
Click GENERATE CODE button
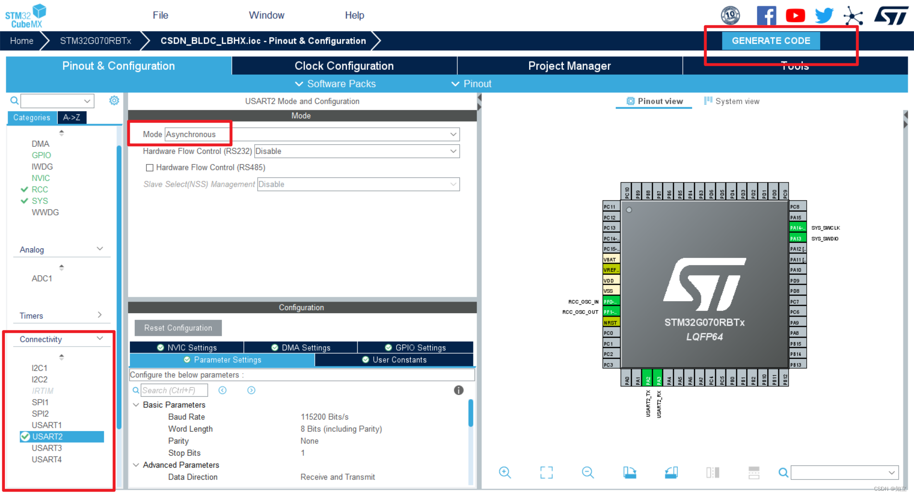771,41
